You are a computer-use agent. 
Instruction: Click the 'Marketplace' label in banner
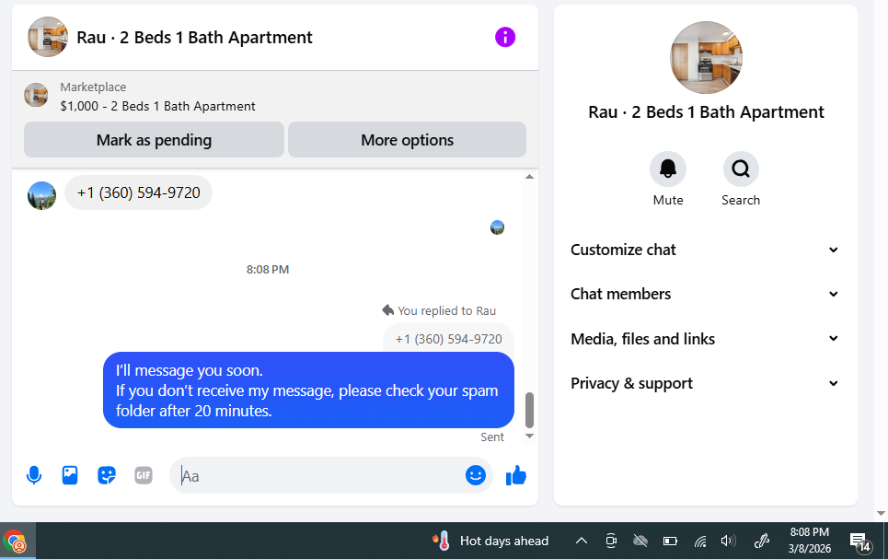click(x=94, y=87)
